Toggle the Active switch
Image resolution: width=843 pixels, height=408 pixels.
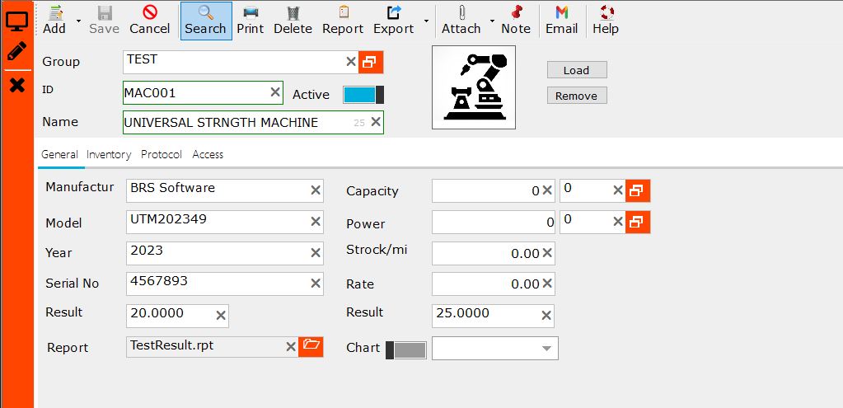363,95
